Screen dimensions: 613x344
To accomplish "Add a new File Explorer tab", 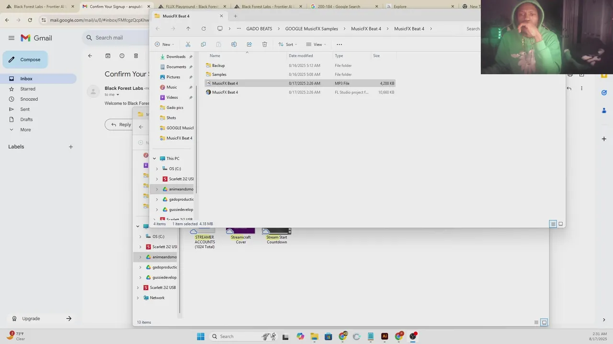I will pyautogui.click(x=235, y=16).
